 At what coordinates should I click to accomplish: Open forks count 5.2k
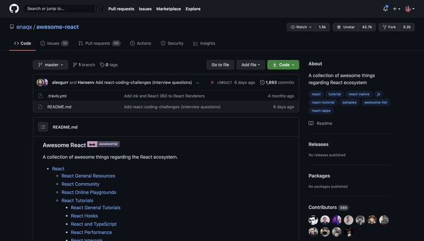pos(407,27)
